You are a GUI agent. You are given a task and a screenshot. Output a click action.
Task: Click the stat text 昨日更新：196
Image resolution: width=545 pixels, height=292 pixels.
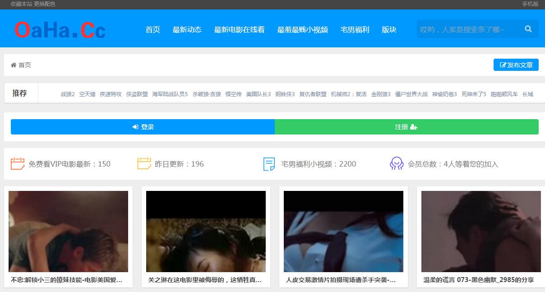[x=179, y=164]
